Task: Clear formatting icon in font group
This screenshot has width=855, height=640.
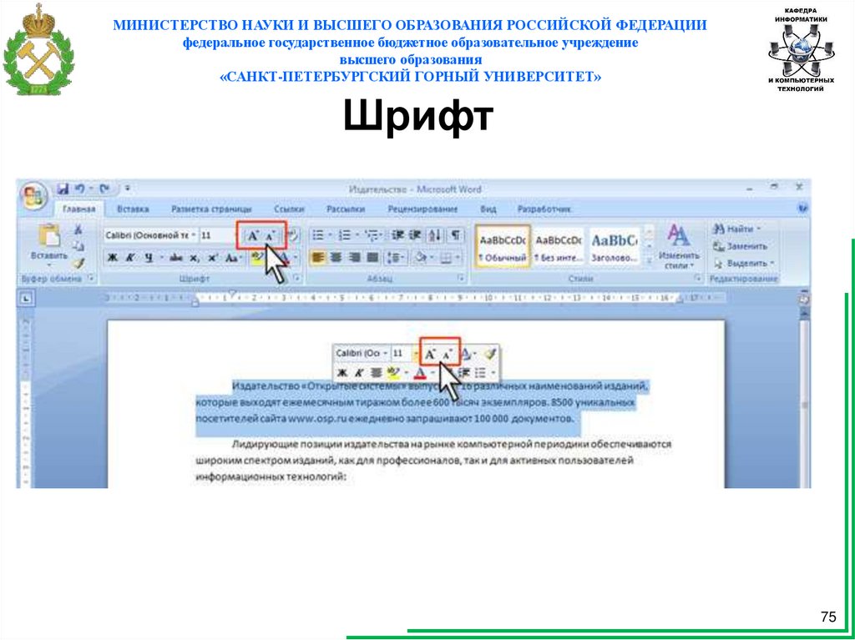Action: point(293,235)
